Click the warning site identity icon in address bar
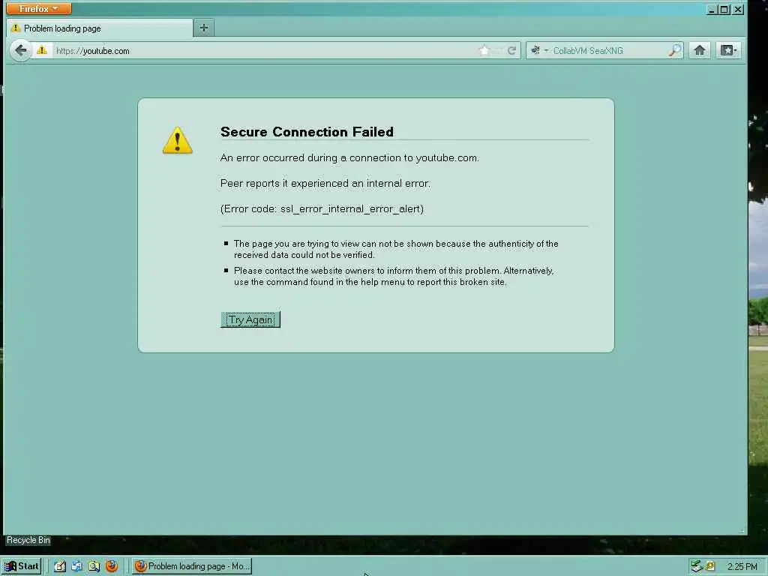This screenshot has height=576, width=768. tap(42, 50)
